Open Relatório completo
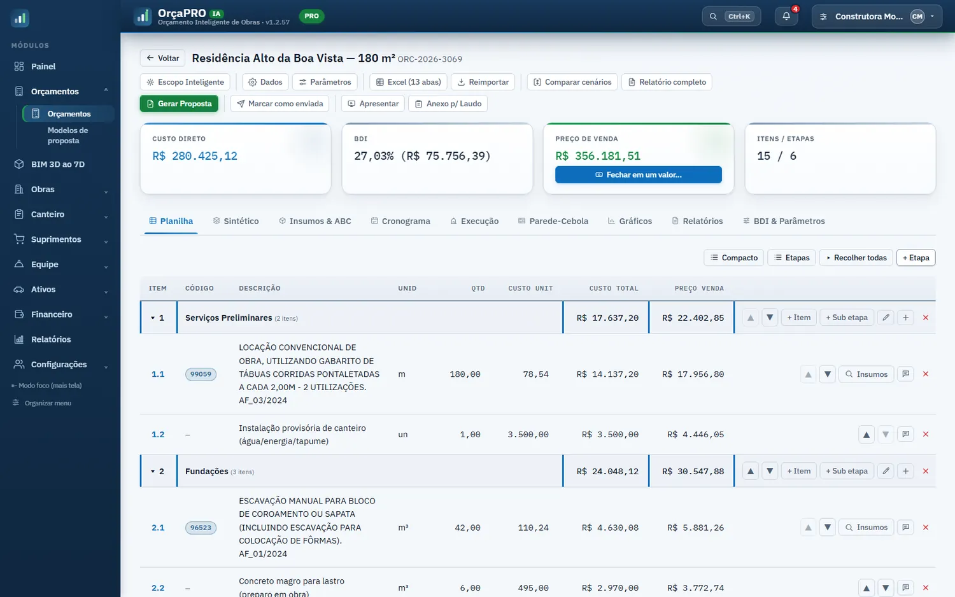The height and width of the screenshot is (597, 955). 667,82
